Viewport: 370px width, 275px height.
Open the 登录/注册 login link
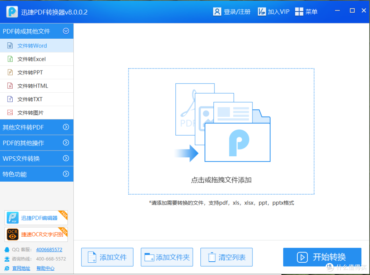click(237, 12)
